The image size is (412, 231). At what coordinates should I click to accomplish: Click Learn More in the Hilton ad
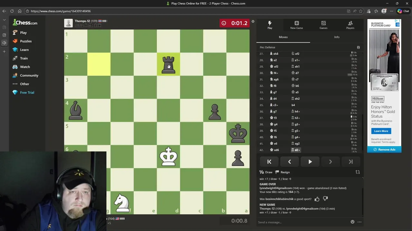click(381, 131)
